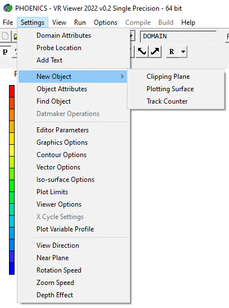Viewport: 229px width, 308px height.
Task: Choose Probe Location entry
Action: (x=74, y=48)
